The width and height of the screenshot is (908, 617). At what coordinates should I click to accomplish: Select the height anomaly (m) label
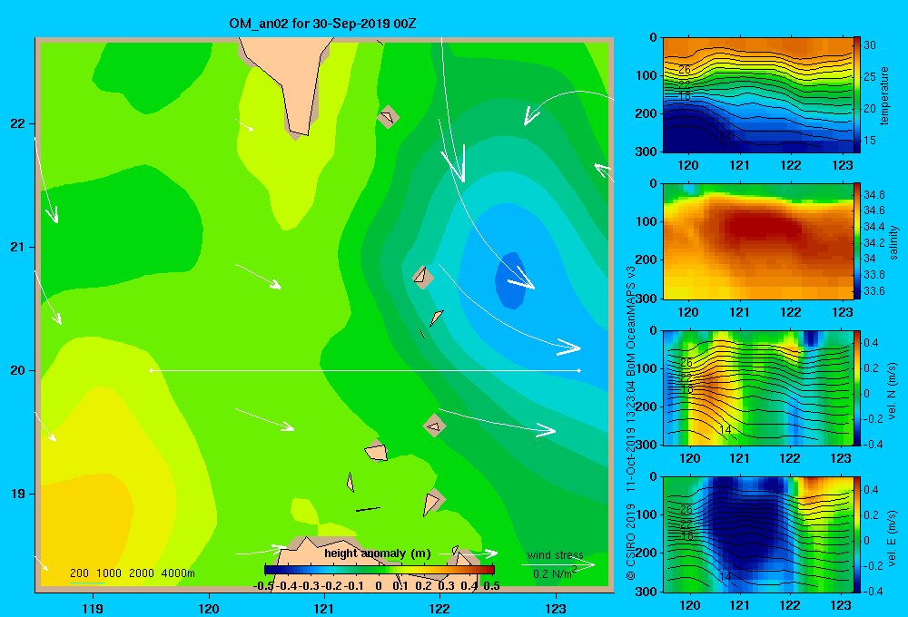[x=377, y=553]
